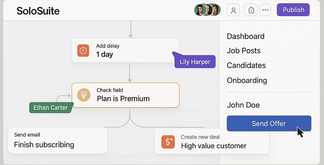324x165 pixels.
Task: Select the Add delay 1 day node
Action: 125,50
